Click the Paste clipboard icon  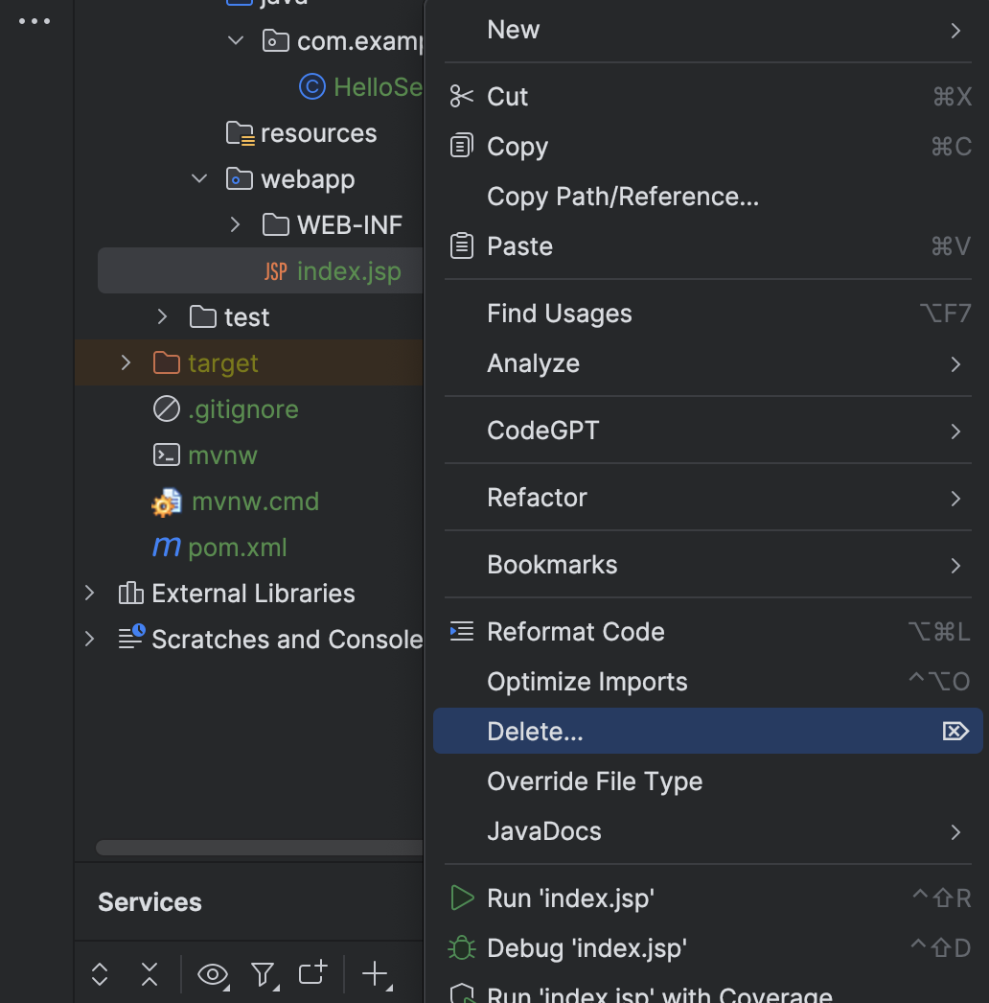click(x=461, y=245)
